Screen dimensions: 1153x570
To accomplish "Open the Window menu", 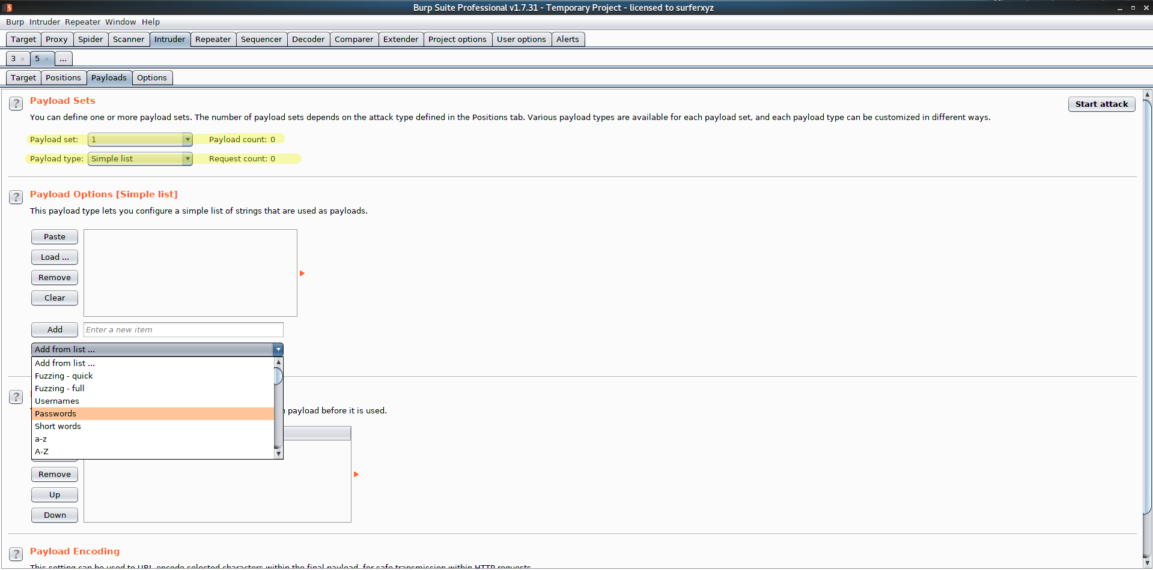I will pos(120,22).
